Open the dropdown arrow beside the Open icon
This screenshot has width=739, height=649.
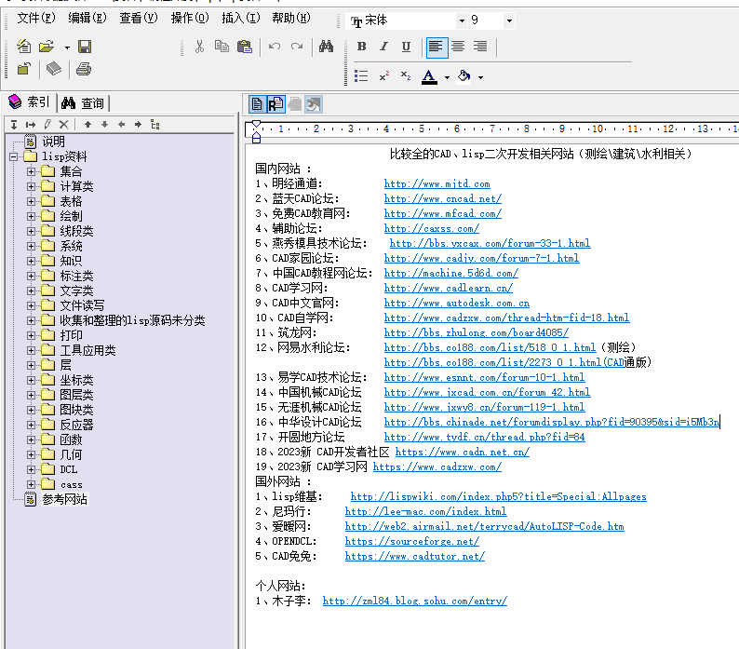click(67, 47)
